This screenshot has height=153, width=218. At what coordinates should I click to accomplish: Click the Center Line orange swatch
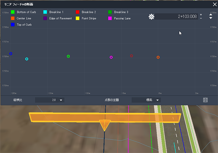click(x=13, y=18)
